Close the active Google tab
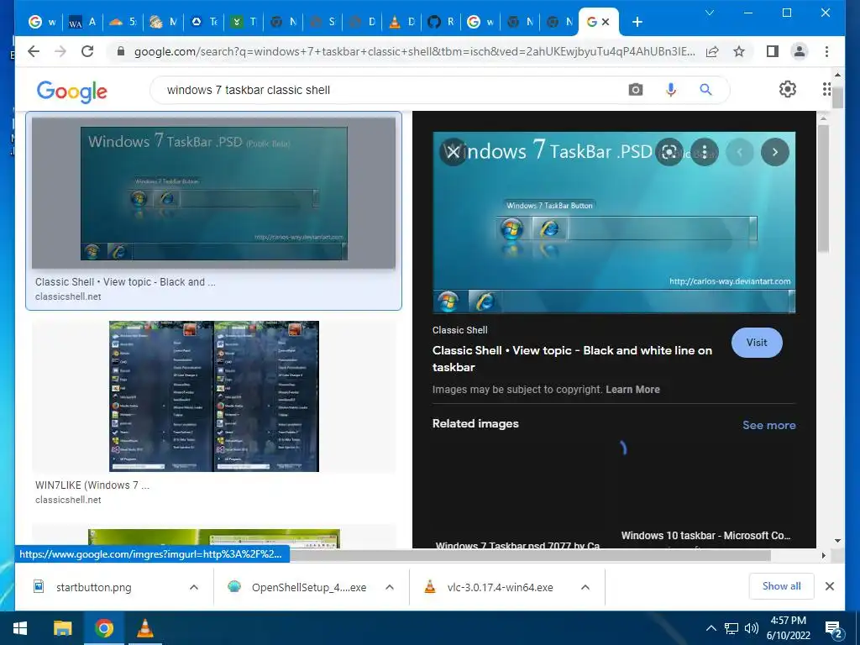Screen dimensions: 860x645 point(606,22)
